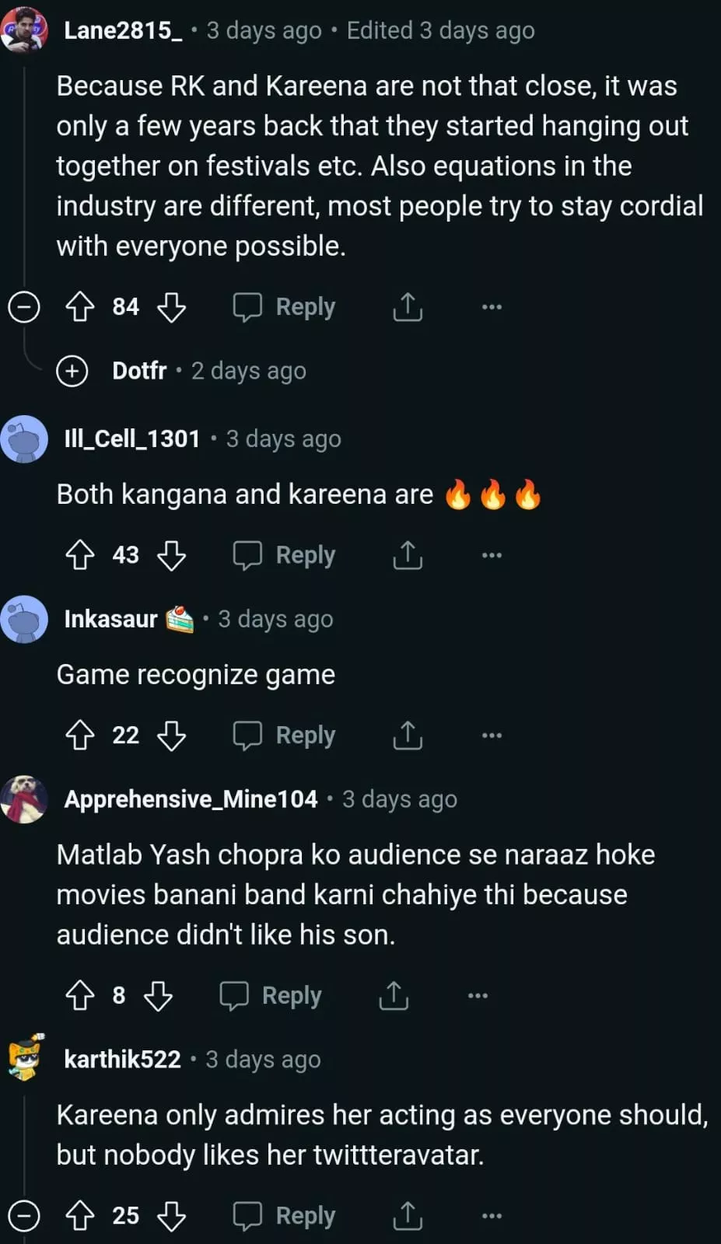Reply to karthik522's comment

(285, 1216)
